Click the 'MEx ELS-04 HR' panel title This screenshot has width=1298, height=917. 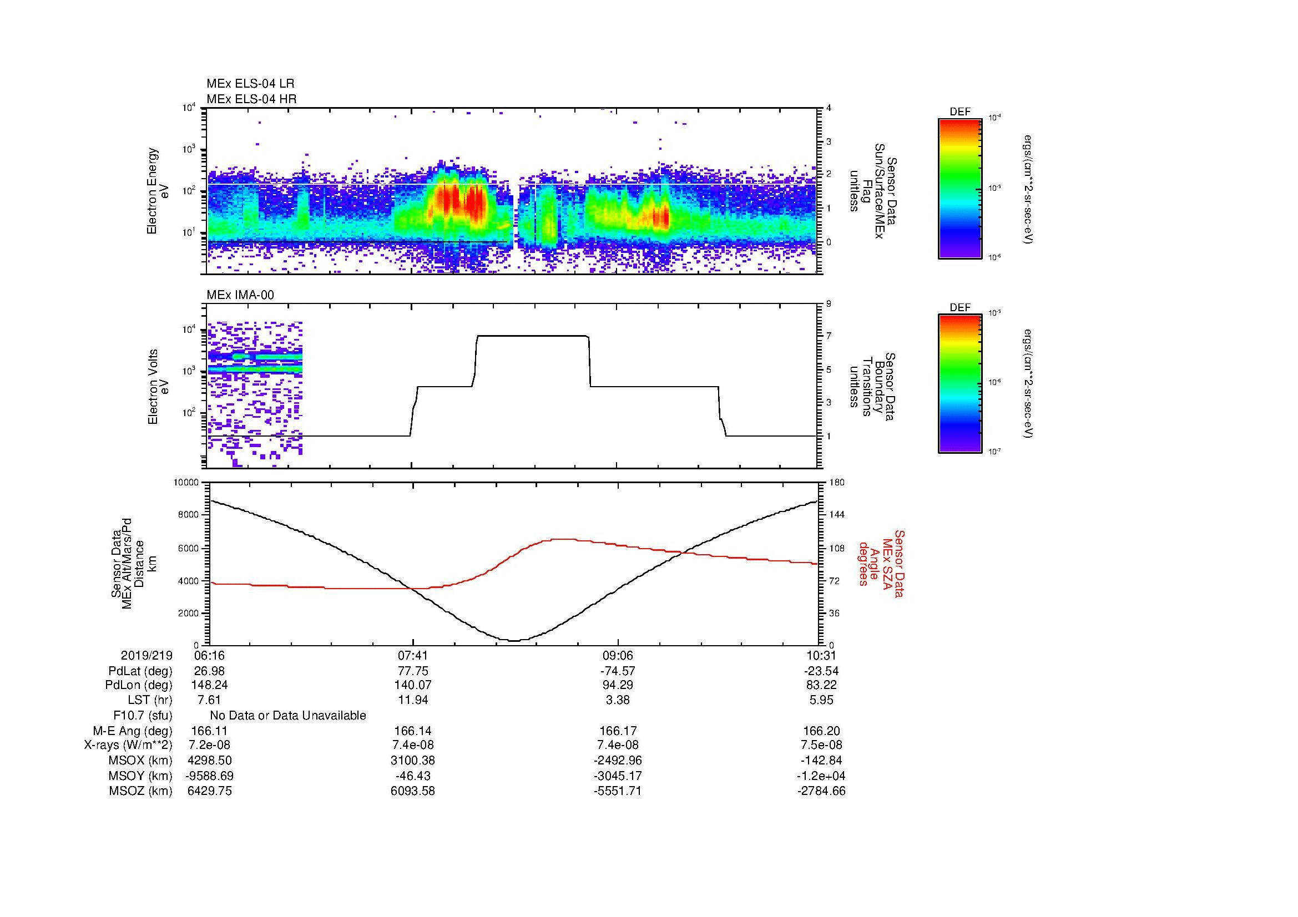point(251,99)
